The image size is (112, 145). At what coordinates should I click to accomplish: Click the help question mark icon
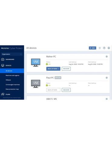(104, 48)
